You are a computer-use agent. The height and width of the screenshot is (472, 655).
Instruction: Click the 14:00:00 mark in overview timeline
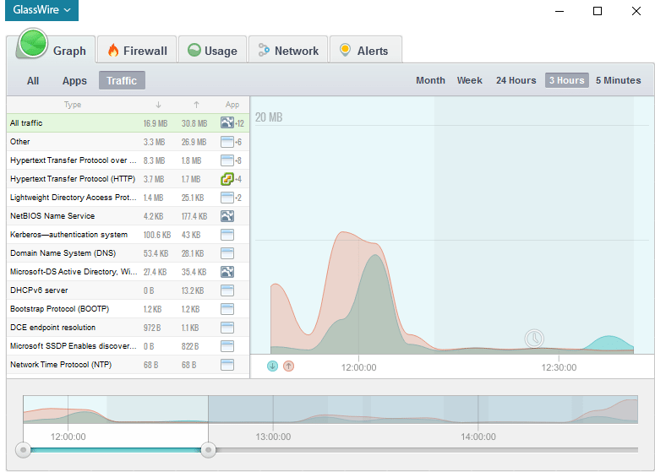tap(478, 437)
